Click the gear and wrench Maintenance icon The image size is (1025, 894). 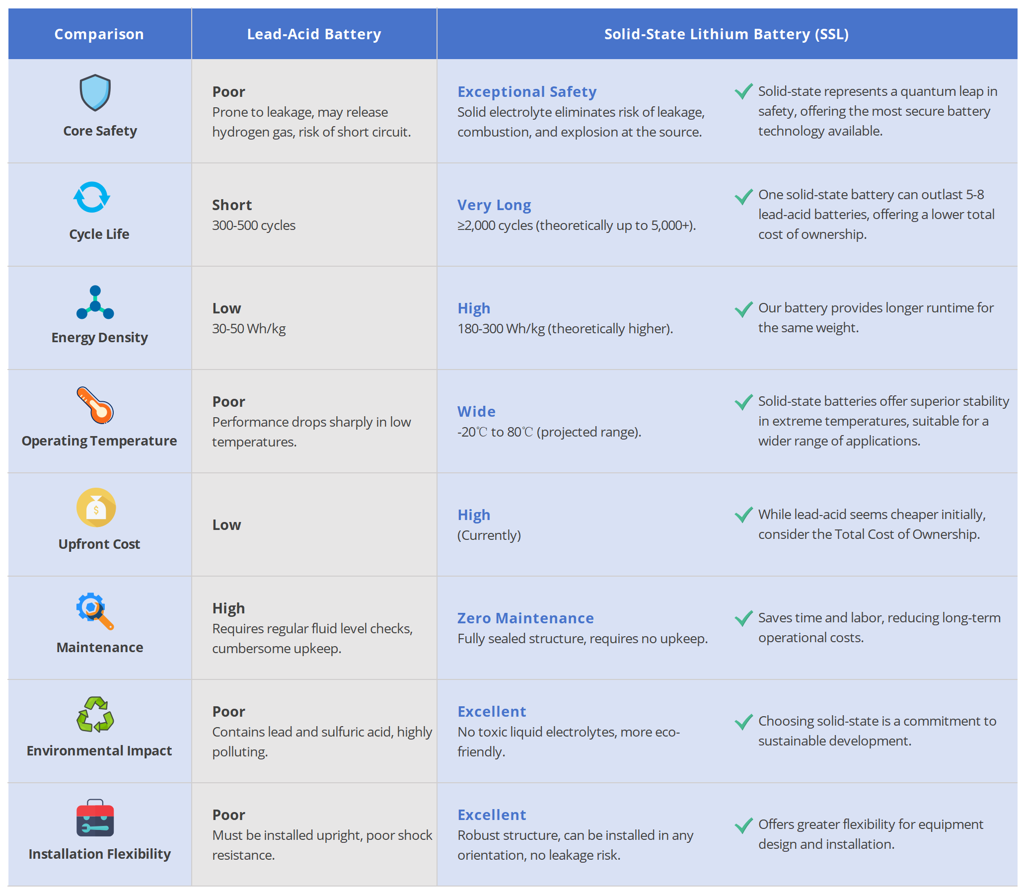pos(95,610)
